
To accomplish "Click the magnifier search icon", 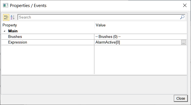I will pyautogui.click(x=182, y=17).
